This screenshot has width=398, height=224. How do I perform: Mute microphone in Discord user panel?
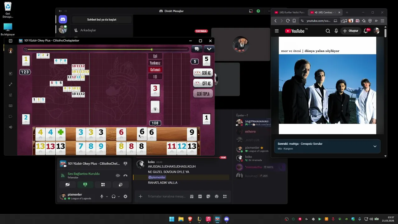102,196
